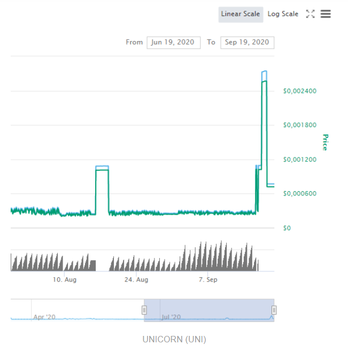Click the mid-August price spike plateau
The image size is (348, 353).
pos(102,168)
